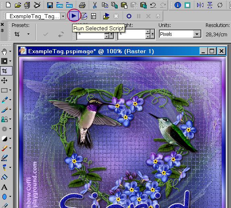The height and width of the screenshot is (208, 231).
Task: Select the Text tool
Action: (x=4, y=187)
